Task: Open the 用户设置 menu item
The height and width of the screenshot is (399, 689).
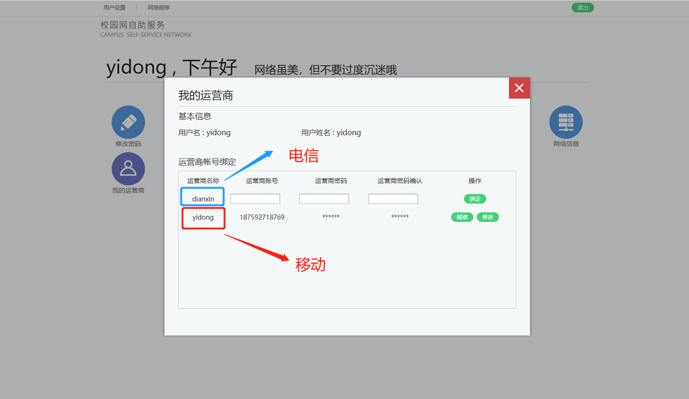Action: click(x=114, y=8)
